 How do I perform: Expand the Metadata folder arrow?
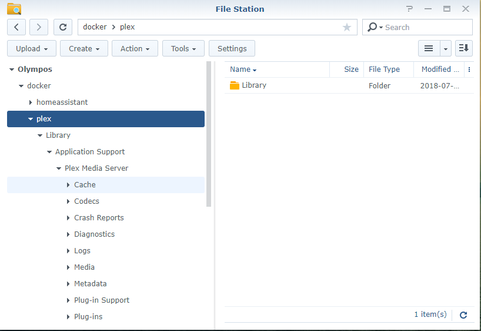(68, 284)
